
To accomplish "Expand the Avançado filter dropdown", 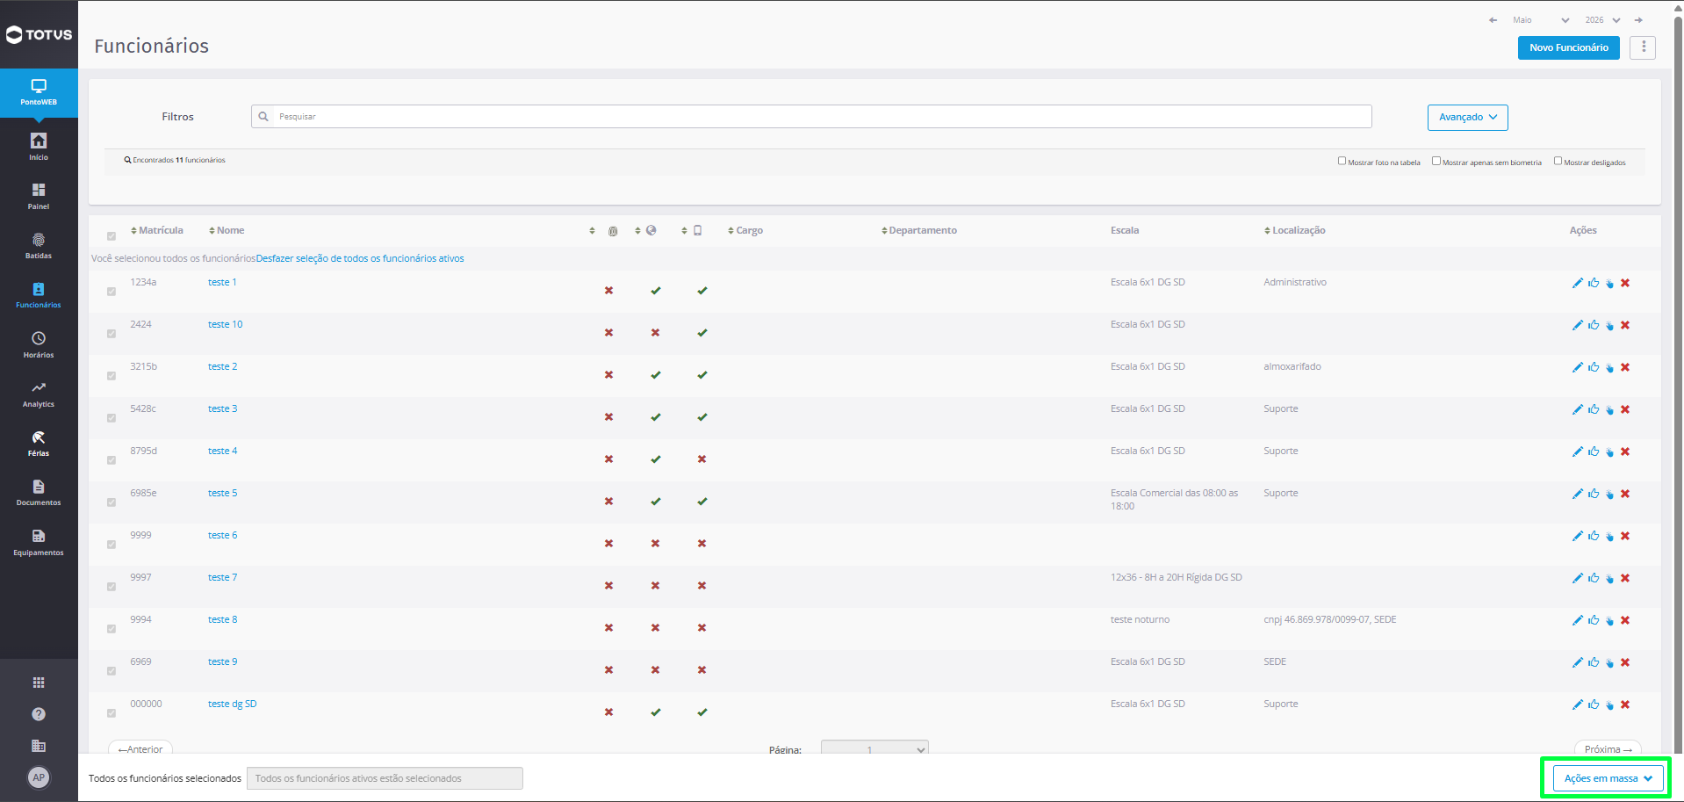I will (1467, 118).
